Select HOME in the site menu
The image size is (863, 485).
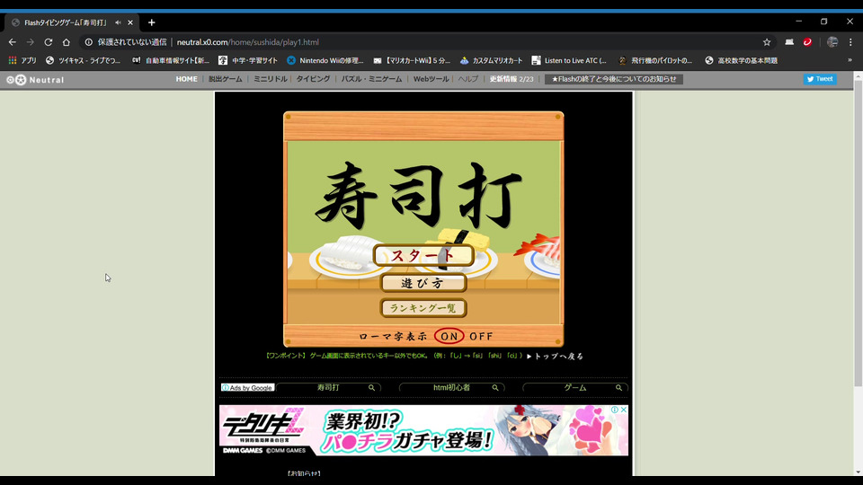click(187, 79)
